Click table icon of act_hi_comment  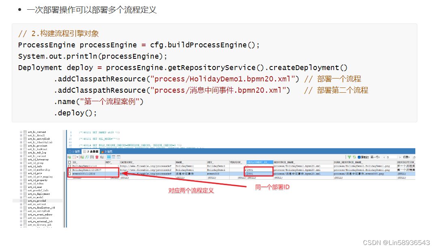pos(25,132)
